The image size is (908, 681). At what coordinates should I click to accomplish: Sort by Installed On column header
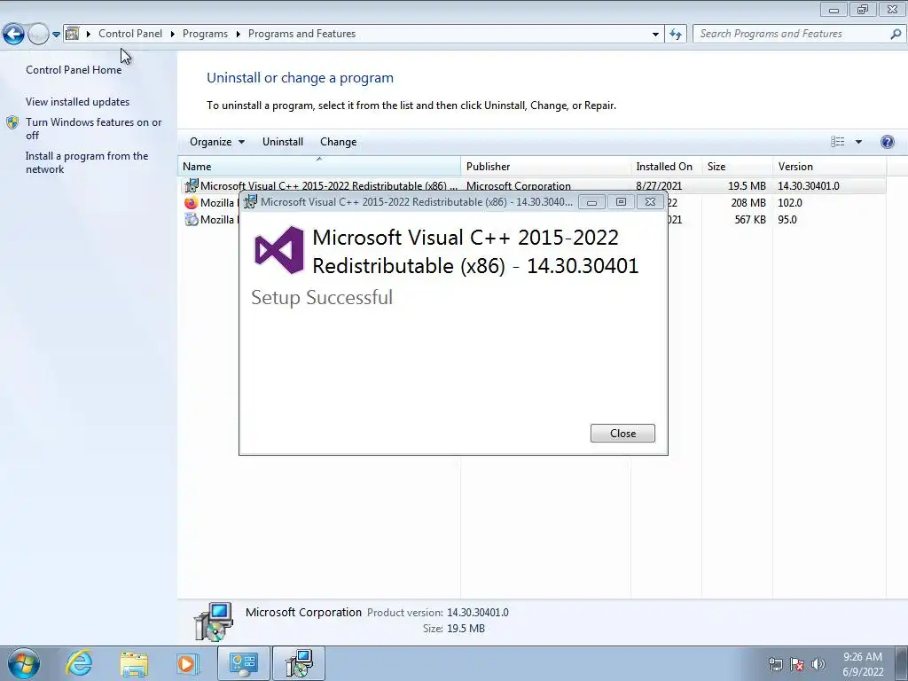tap(666, 166)
